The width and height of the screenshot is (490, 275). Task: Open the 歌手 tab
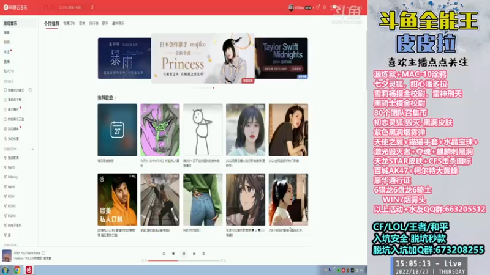tap(105, 23)
